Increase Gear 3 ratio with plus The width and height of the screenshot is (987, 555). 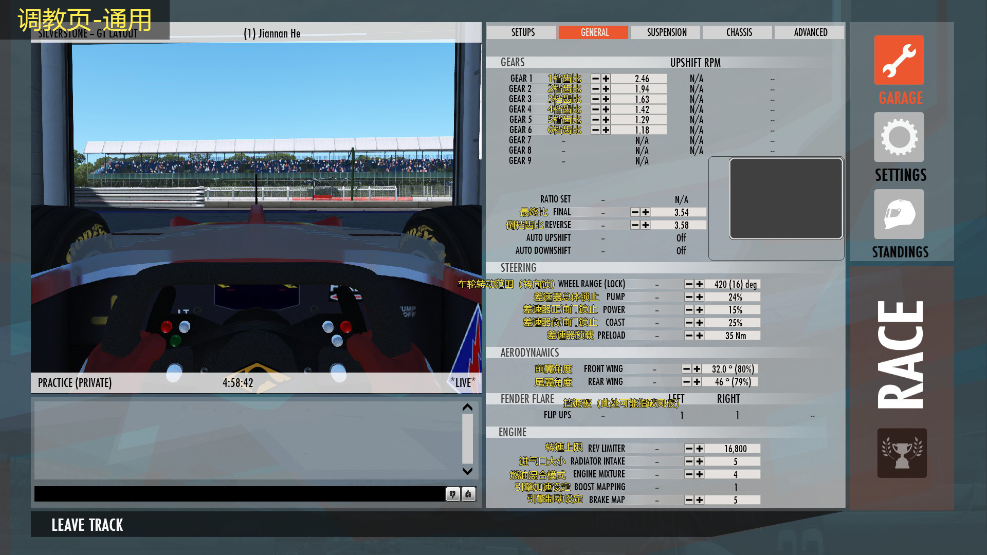pyautogui.click(x=606, y=99)
